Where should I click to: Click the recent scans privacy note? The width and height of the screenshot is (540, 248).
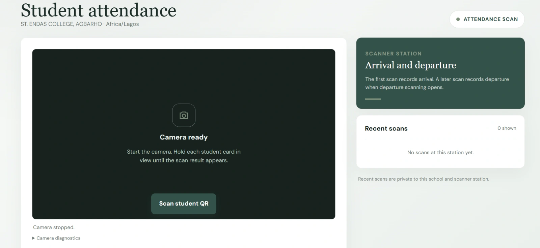coord(423,179)
